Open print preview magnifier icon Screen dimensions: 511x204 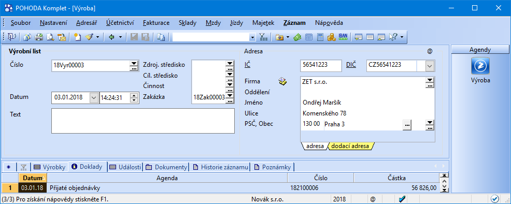click(50, 37)
